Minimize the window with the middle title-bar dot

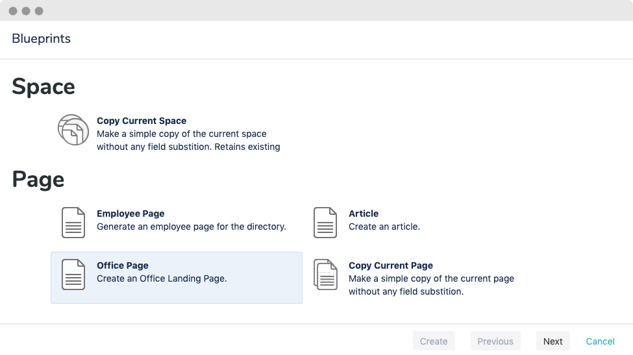[26, 11]
